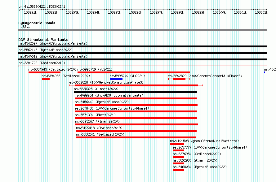Click the chr4:158290422..158302241 region label

pos(42,7)
